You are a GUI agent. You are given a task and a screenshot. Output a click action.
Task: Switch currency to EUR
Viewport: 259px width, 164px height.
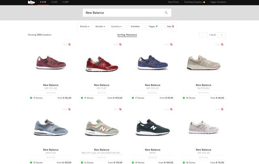[x=43, y=2]
